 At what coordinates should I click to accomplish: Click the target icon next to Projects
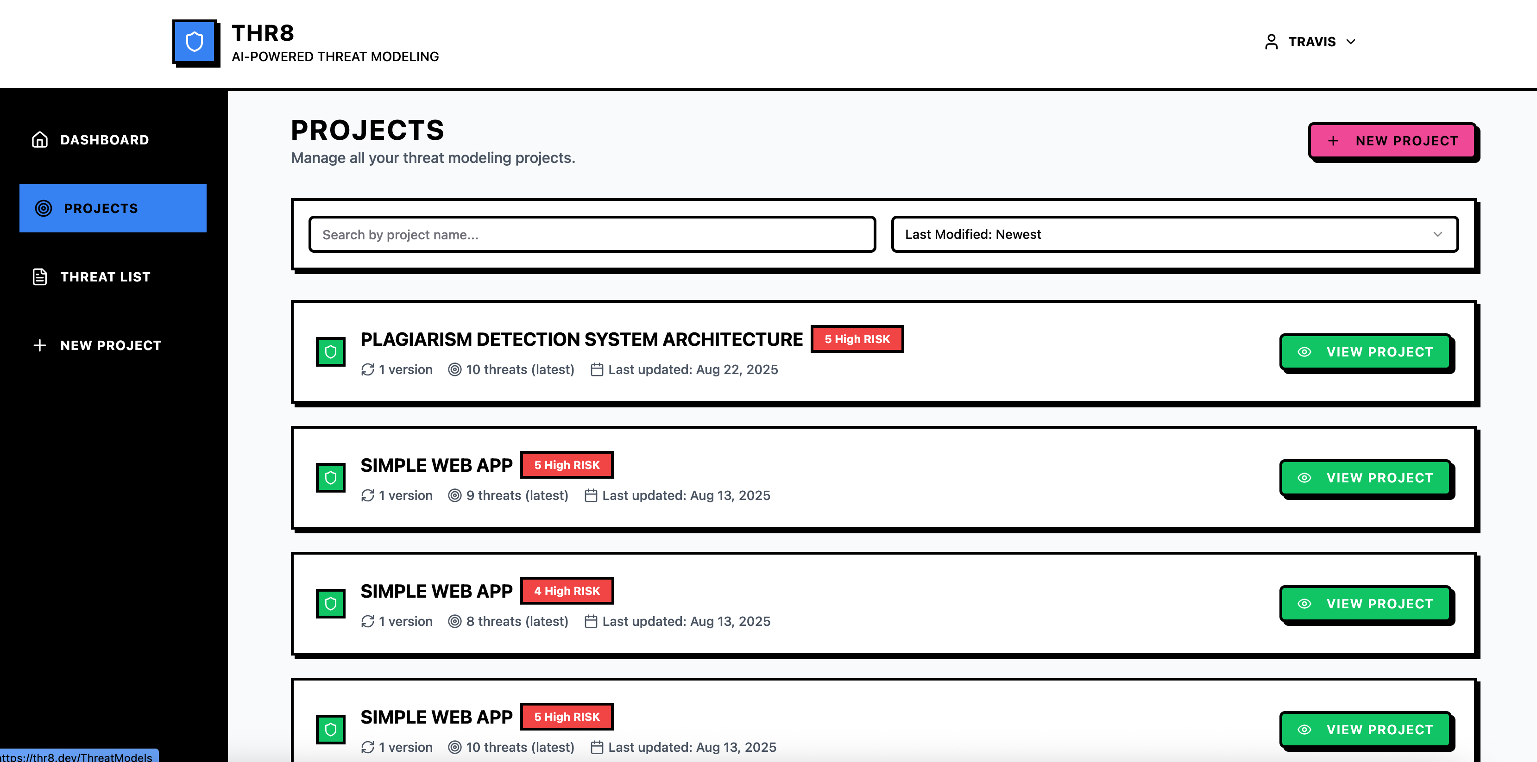(44, 208)
